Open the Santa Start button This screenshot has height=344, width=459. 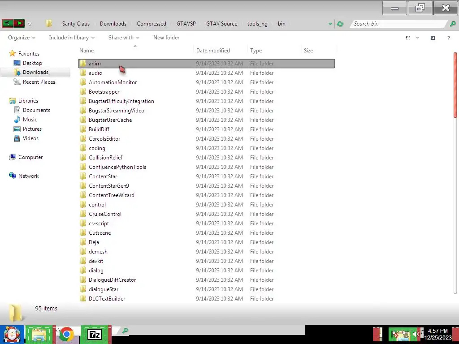click(x=12, y=334)
